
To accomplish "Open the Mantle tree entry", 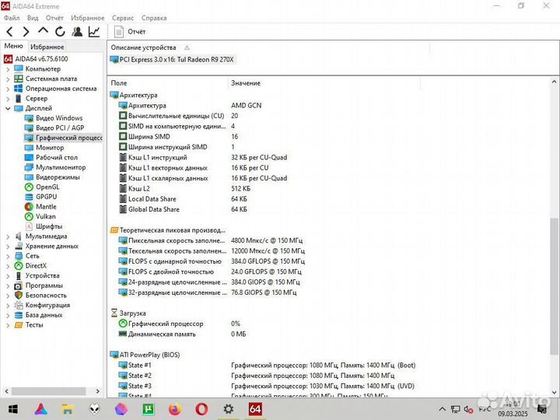I will click(x=46, y=206).
